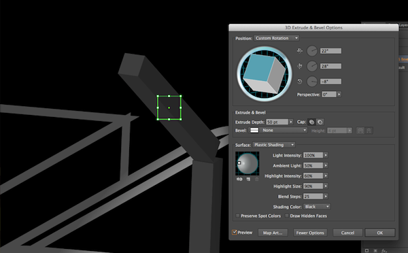
Task: Enable Preserve Spot Colors checkbox
Action: pyautogui.click(x=237, y=216)
